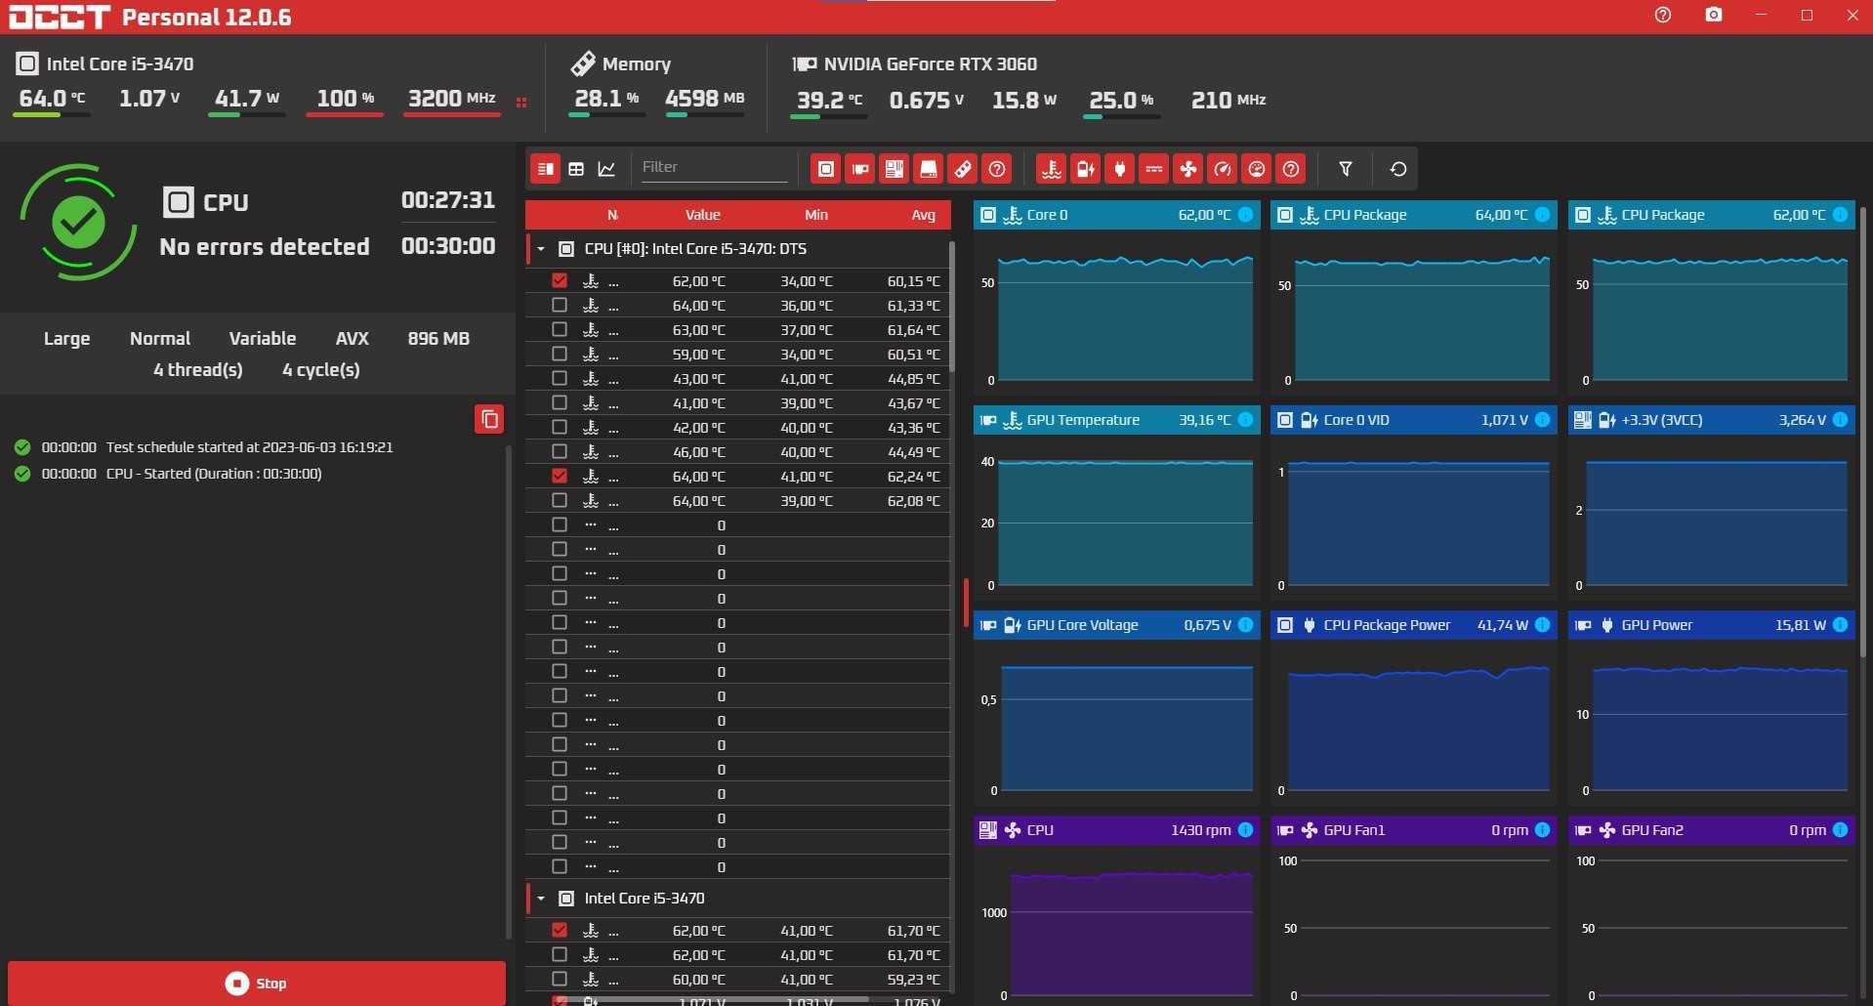The image size is (1873, 1006).
Task: Collapse the Intel Core i5-3470 sensor group
Action: 541,899
